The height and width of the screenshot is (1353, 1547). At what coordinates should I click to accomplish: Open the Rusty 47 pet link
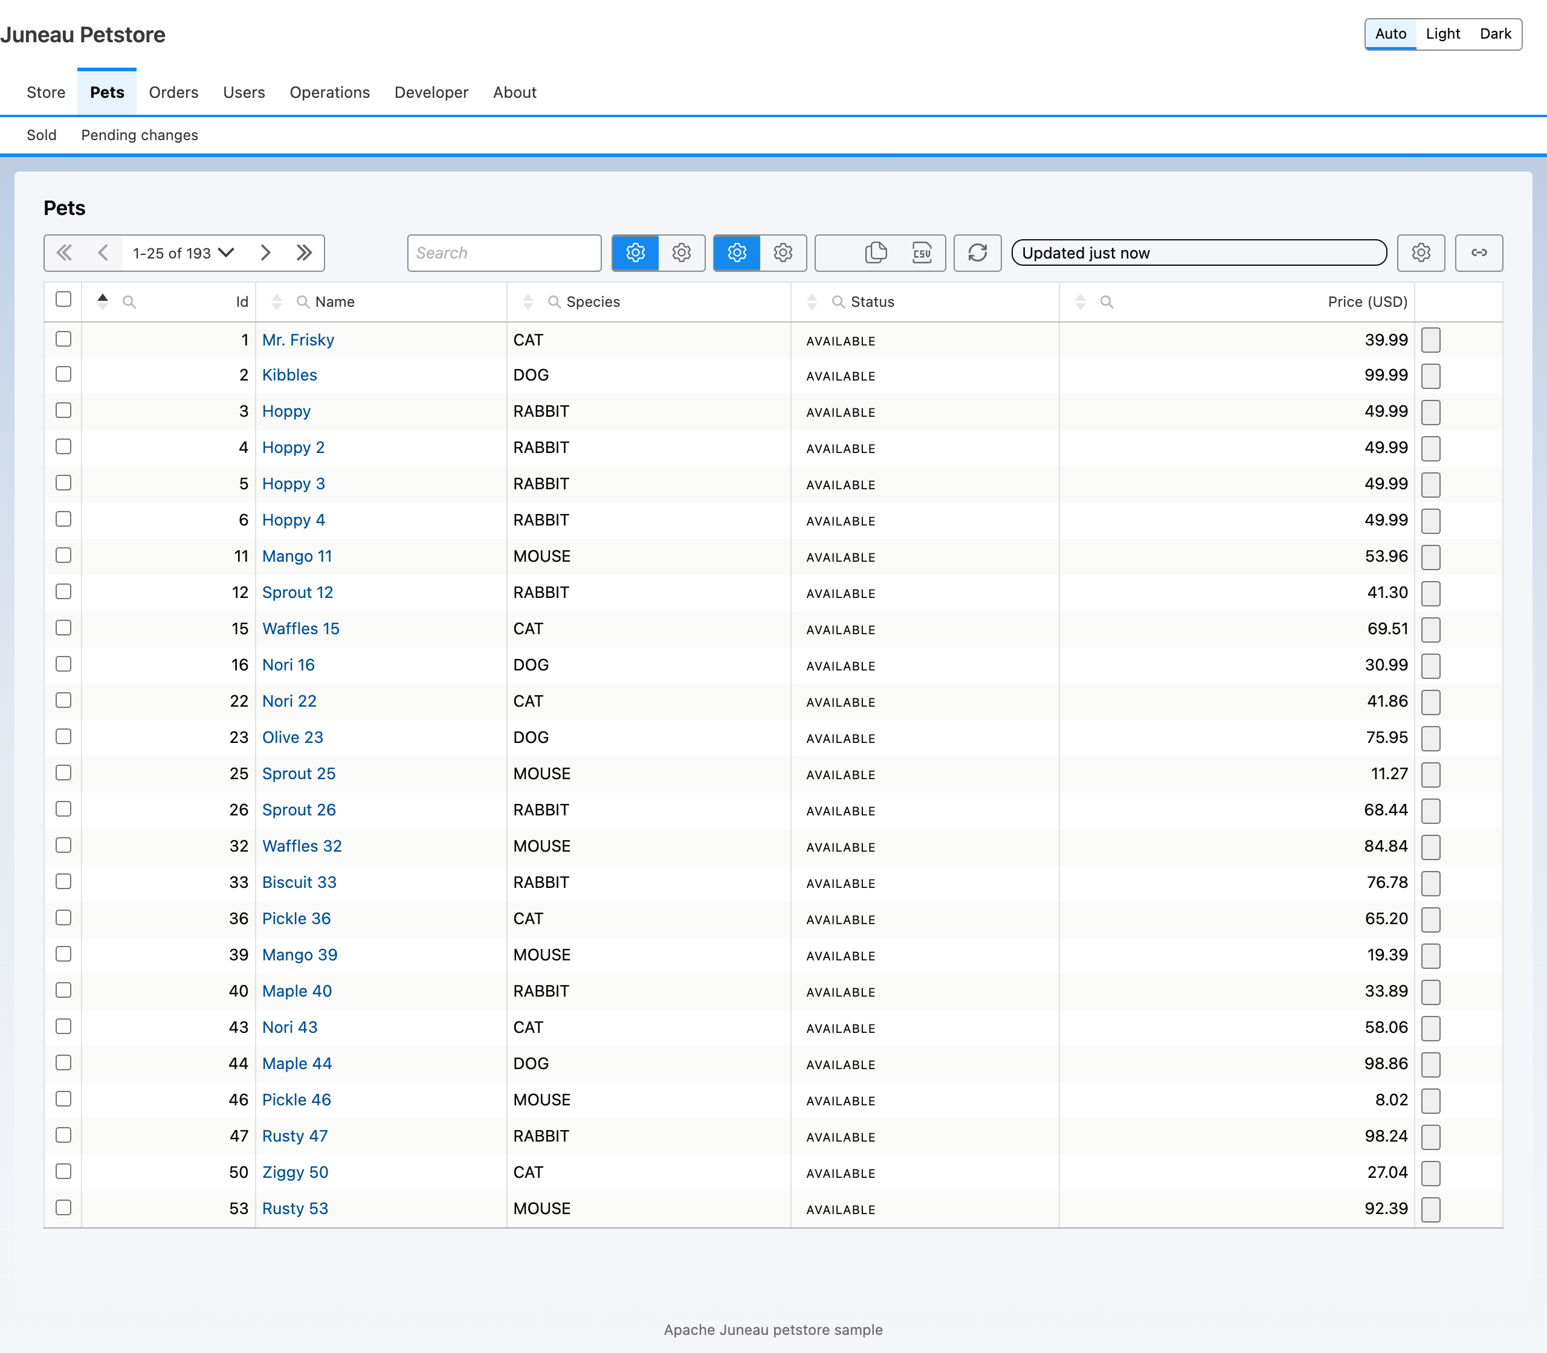tap(296, 1136)
